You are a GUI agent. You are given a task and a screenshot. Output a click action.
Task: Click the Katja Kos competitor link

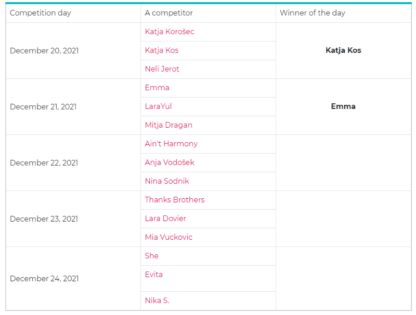click(x=162, y=50)
